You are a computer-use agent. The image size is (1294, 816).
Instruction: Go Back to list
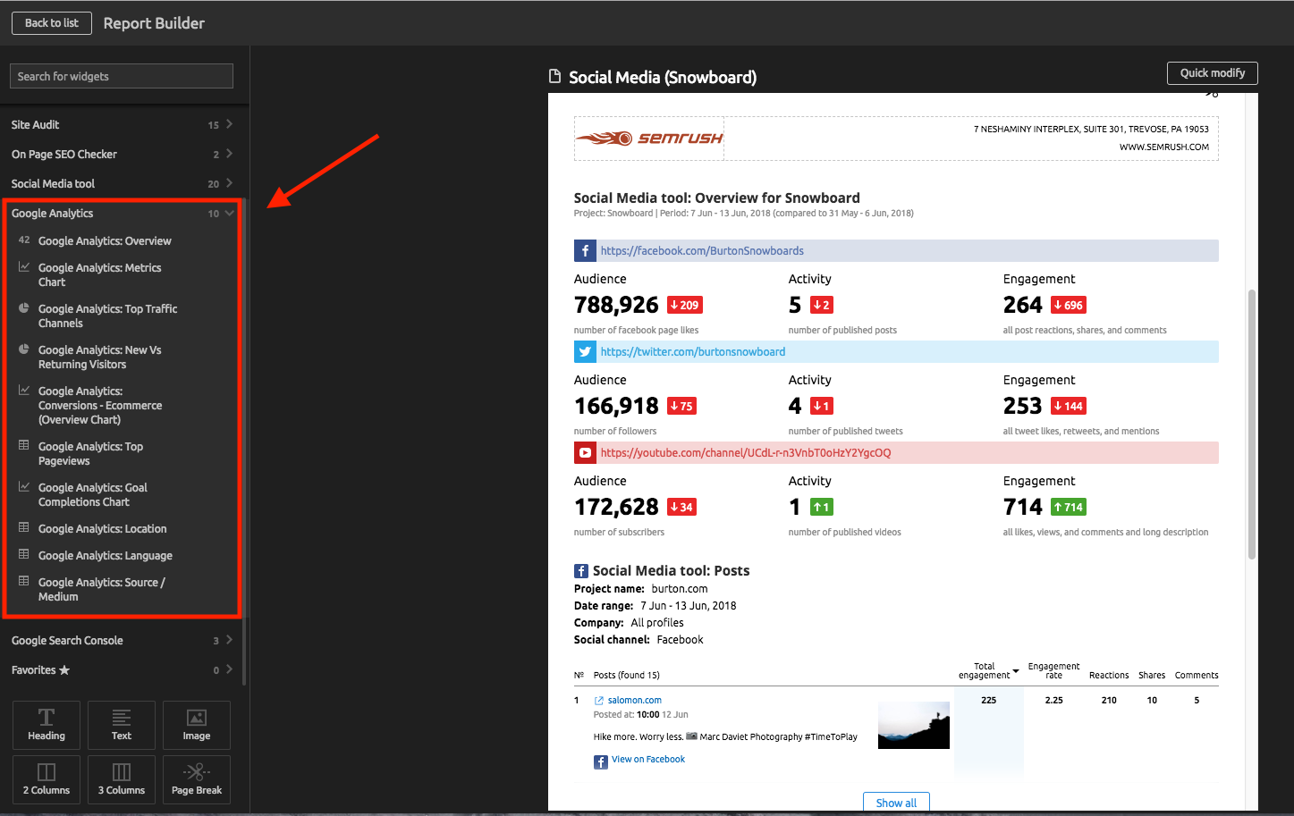click(x=52, y=23)
